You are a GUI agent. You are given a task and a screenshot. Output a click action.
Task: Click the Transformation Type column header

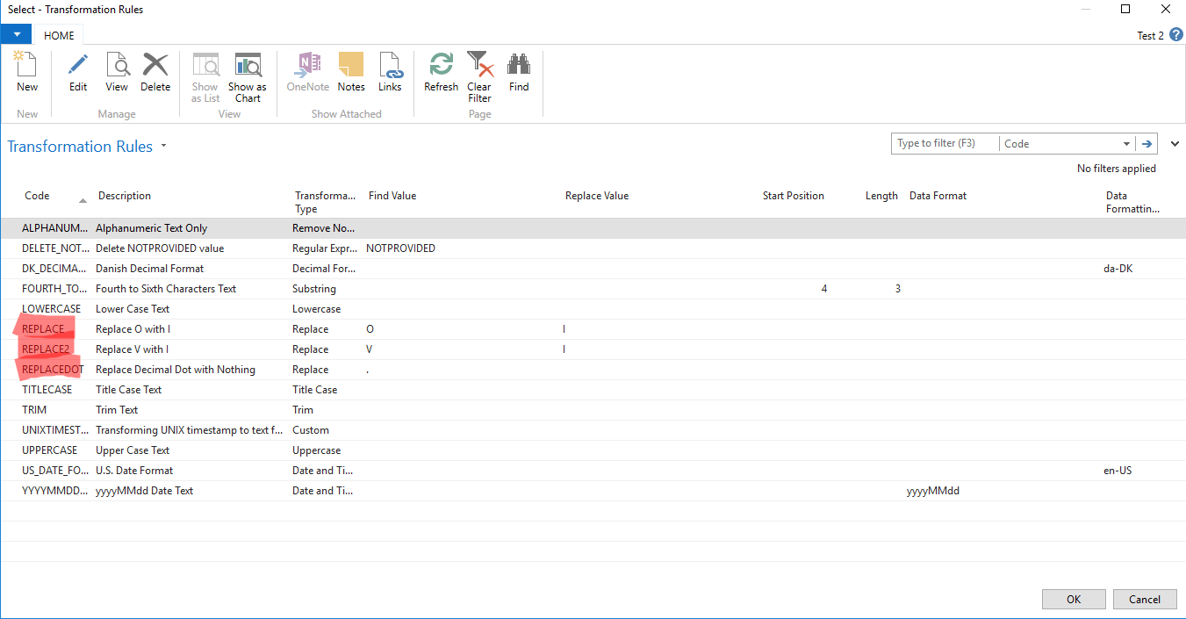coord(325,202)
